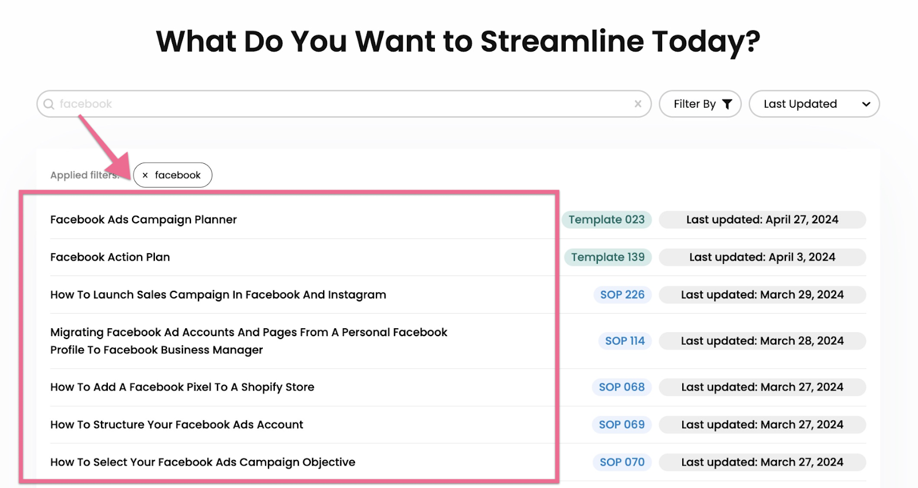Open Facebook Ads Campaign Planner
Image resolution: width=918 pixels, height=488 pixels.
click(x=143, y=219)
